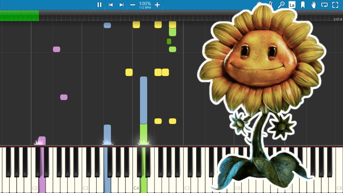Strike the C2 piano key
This screenshot has width=343, height=193.
pos(35,185)
